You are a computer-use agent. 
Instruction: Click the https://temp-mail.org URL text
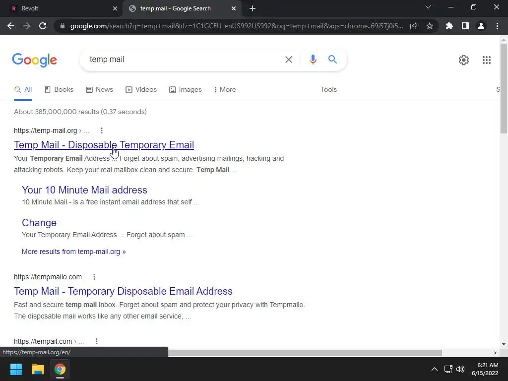[45, 130]
